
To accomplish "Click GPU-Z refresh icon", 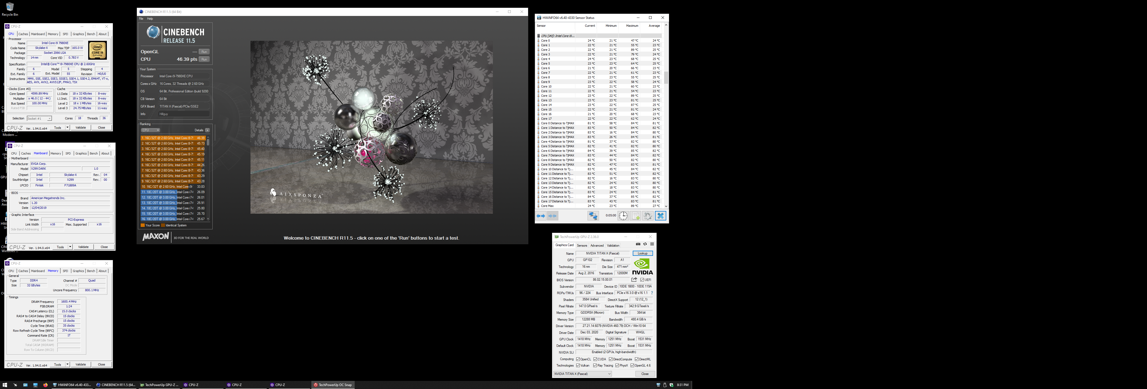I will tap(645, 244).
